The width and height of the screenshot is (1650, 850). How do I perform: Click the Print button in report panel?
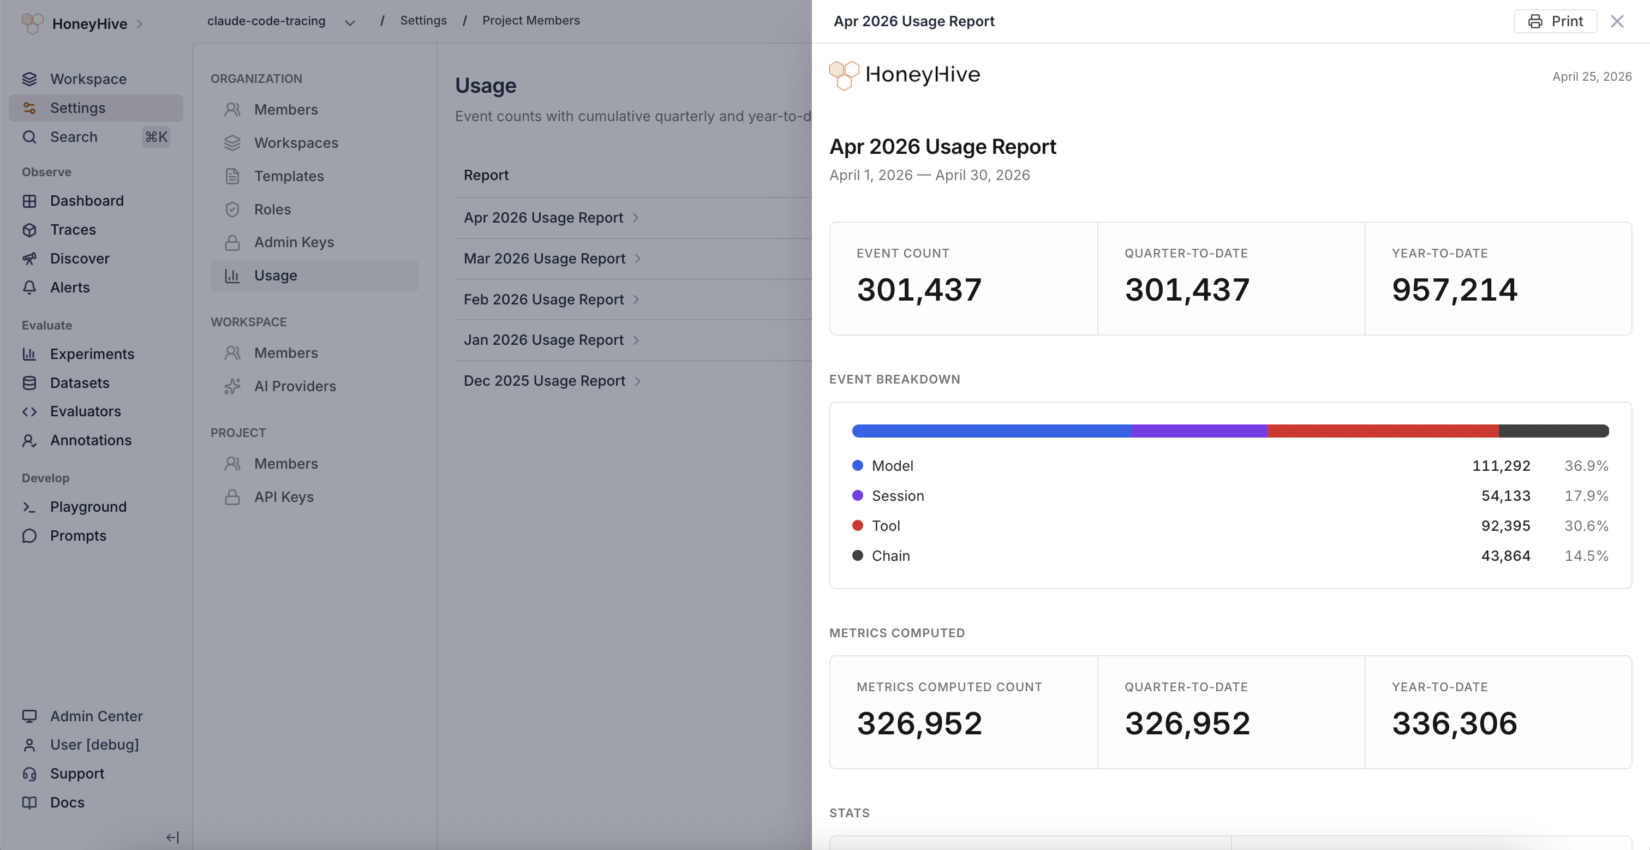tap(1555, 21)
